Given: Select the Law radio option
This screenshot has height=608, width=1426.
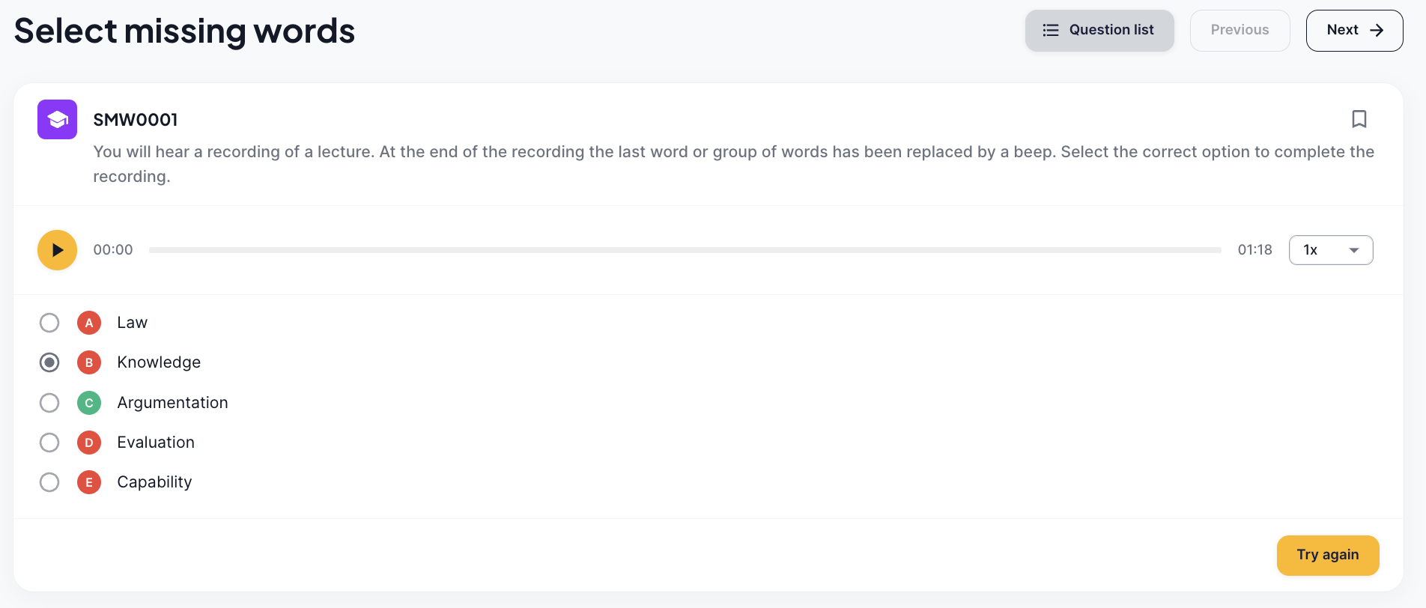Looking at the screenshot, I should [x=49, y=323].
